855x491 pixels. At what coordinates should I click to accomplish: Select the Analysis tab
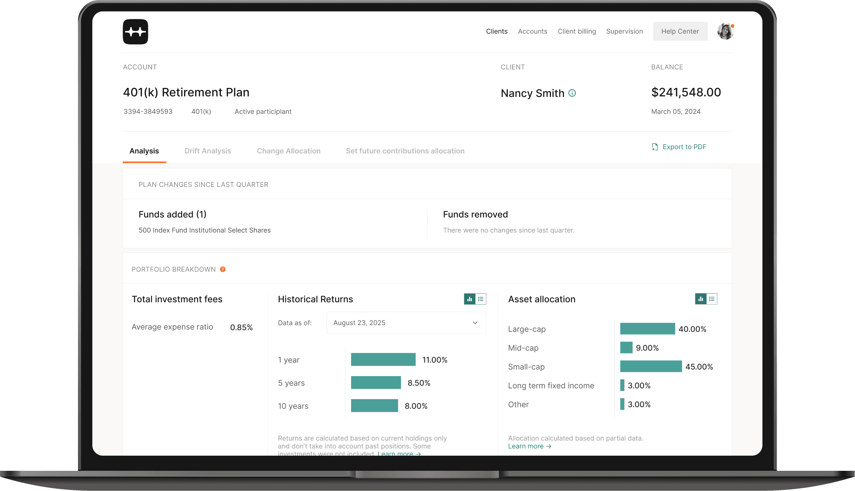(144, 151)
